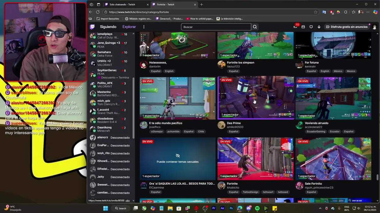Click the Buscar search field
380x213 pixels.
tap(216, 27)
